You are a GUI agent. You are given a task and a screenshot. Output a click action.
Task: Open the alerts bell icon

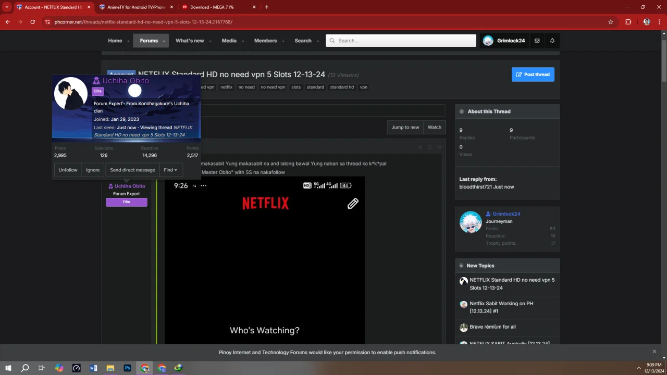[x=552, y=41]
